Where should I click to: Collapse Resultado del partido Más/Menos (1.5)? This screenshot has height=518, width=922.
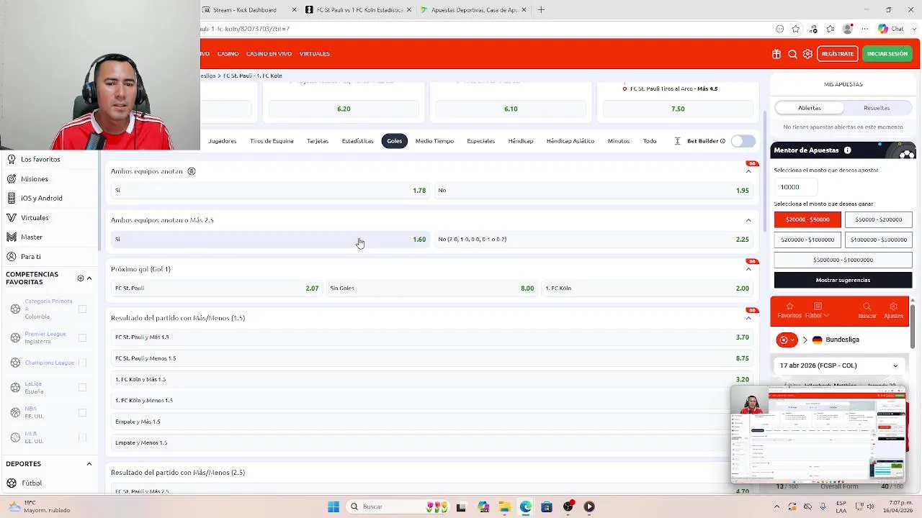click(748, 318)
